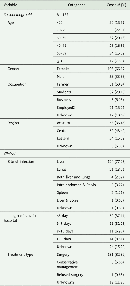Viewport: 130px width, 286px height.
Task: Select Both liver and lungs row
Action: click(x=92, y=177)
